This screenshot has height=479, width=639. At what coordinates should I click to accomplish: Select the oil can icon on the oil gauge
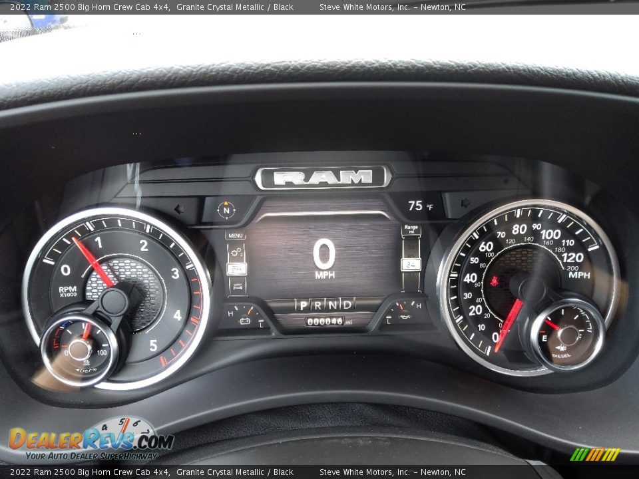[404, 317]
